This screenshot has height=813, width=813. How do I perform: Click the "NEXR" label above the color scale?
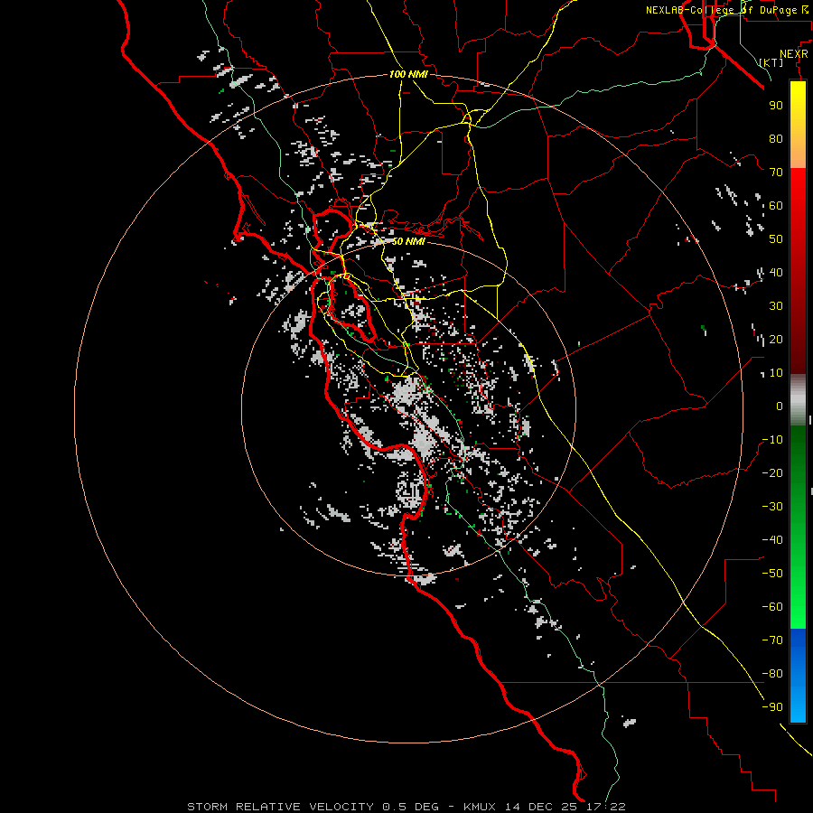point(793,54)
